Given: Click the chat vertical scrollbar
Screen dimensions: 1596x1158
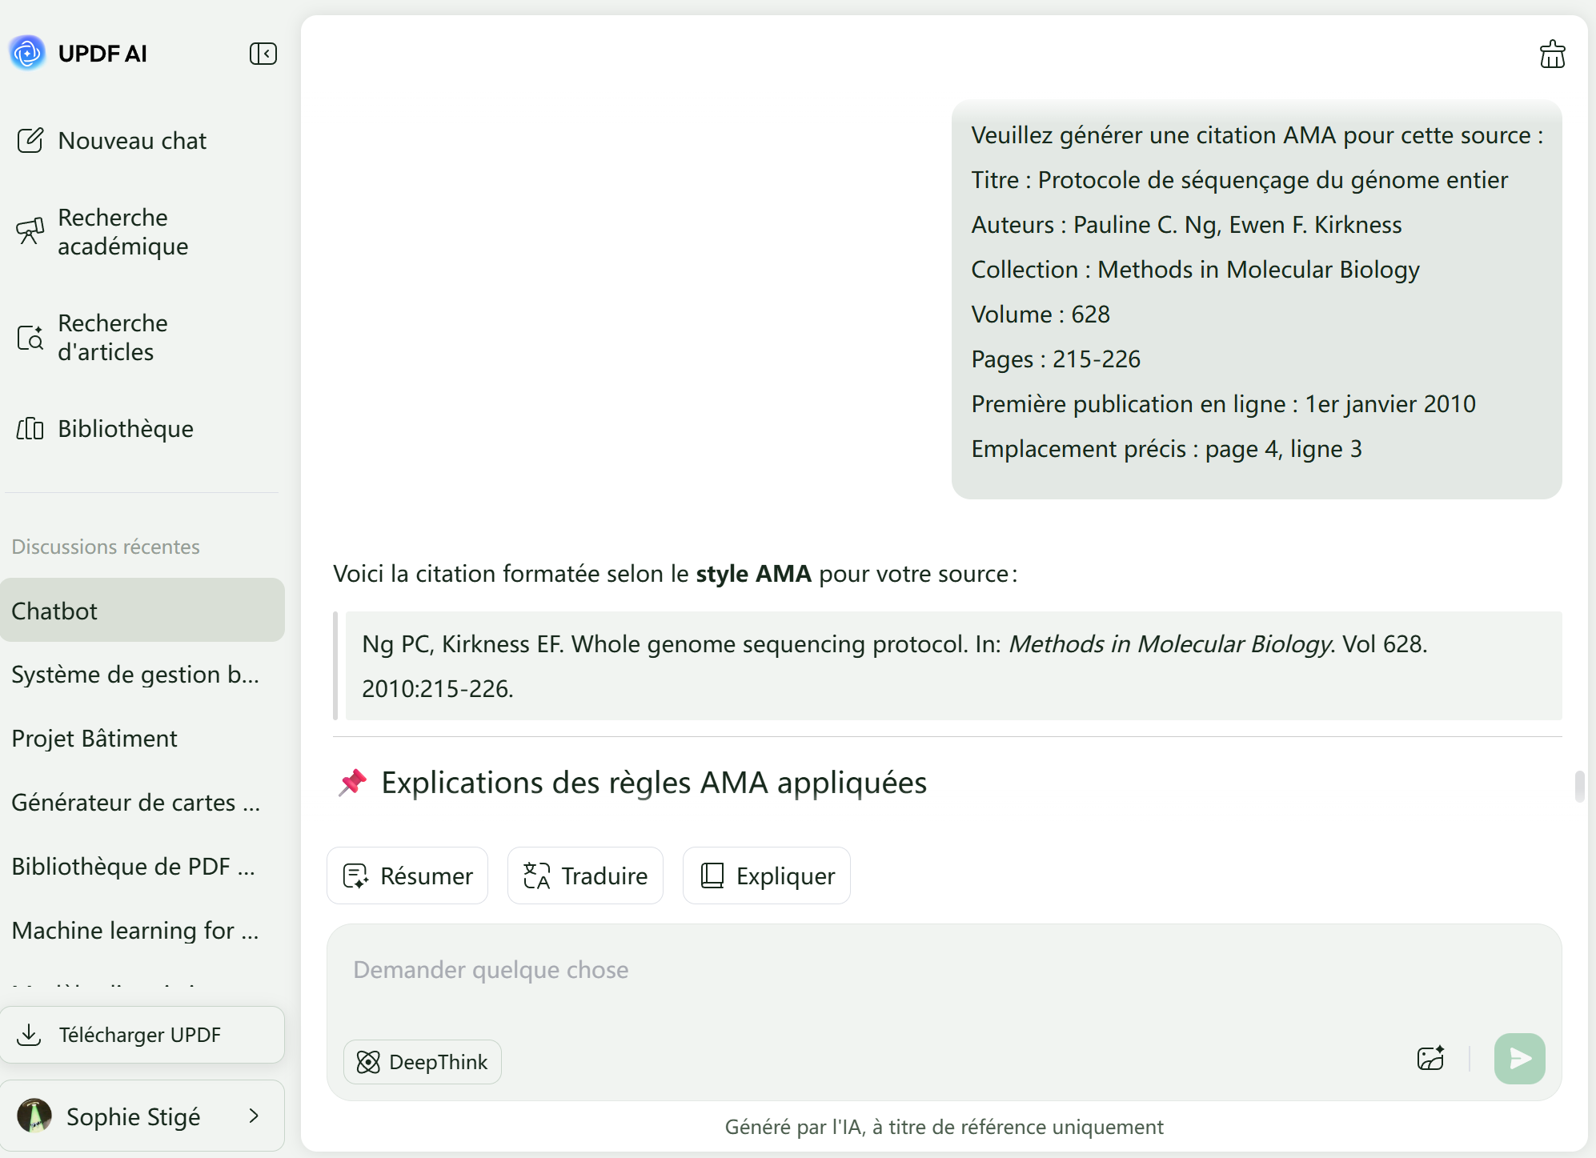Looking at the screenshot, I should coord(1578,786).
